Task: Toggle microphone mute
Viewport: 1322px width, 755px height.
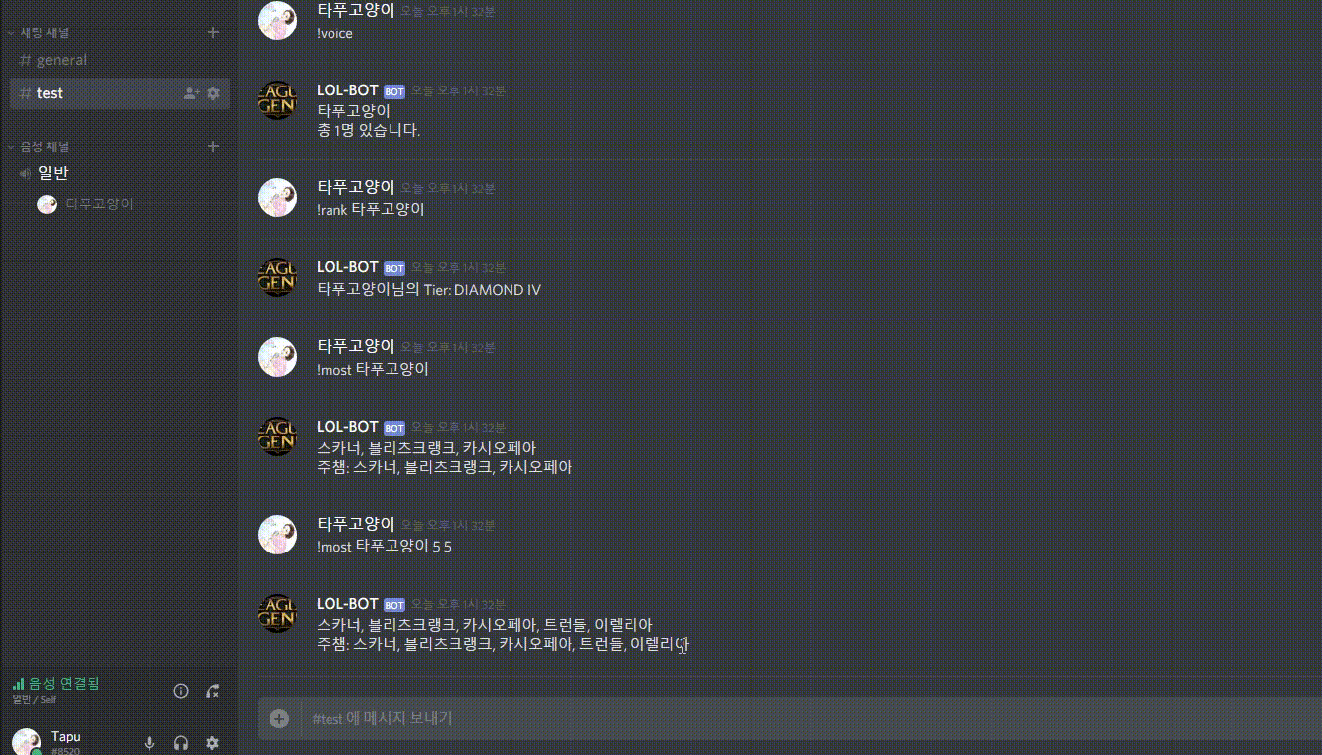Action: (x=150, y=744)
